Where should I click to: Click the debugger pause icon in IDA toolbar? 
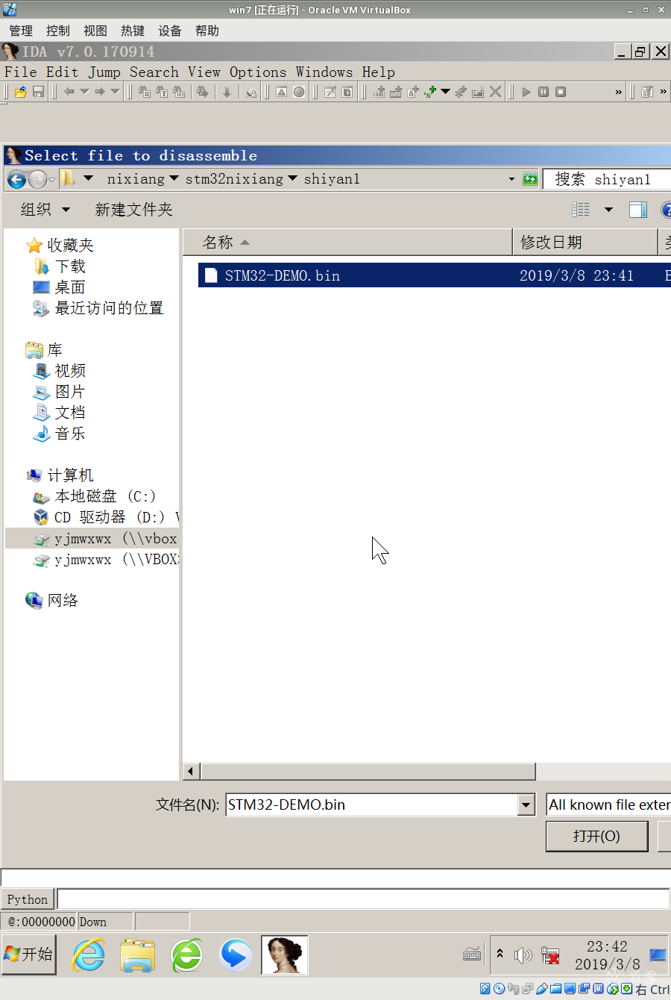click(544, 92)
